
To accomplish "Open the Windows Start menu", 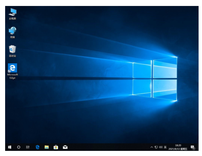I will pyautogui.click(x=10, y=147).
